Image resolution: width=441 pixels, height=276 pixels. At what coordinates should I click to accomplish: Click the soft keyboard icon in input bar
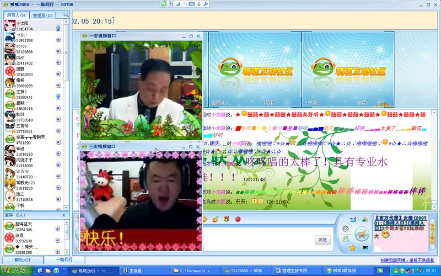(192, 4)
